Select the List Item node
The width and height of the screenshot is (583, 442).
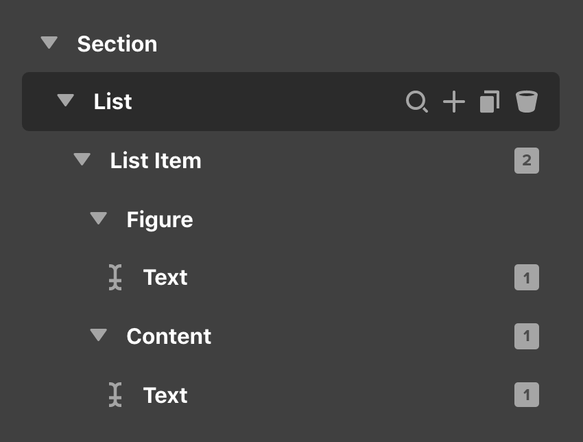(156, 160)
